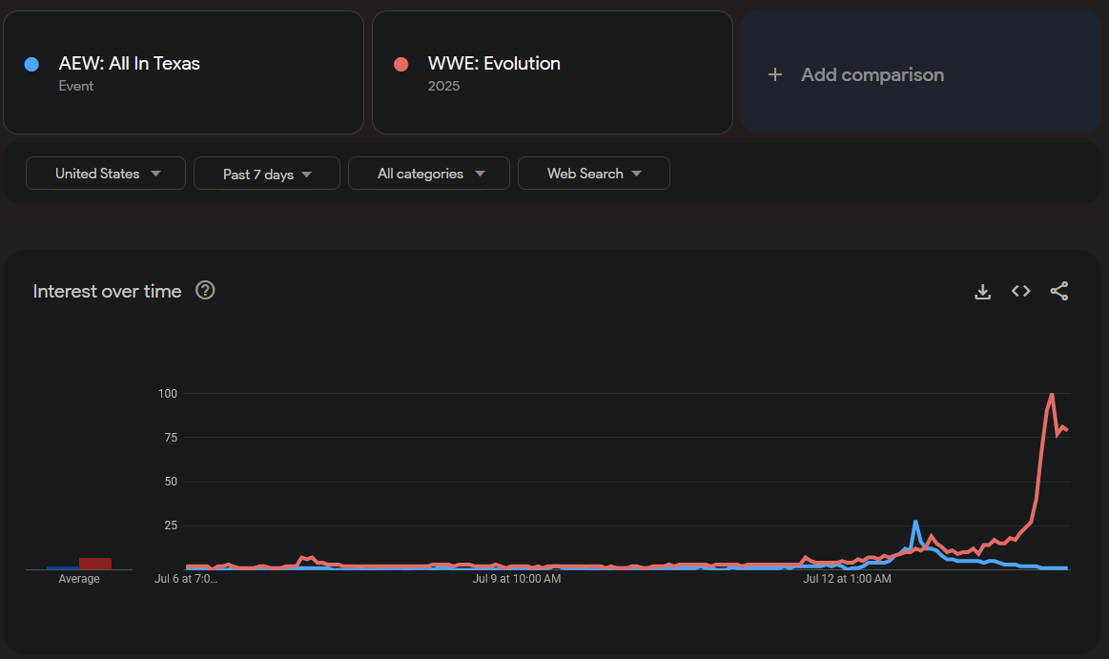This screenshot has width=1109, height=659.
Task: Click the Jul 6 at 7:0... axis label
Action: click(186, 578)
